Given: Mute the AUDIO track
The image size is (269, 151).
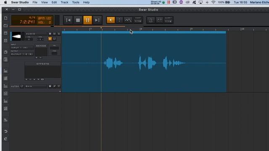Looking at the screenshot, I should pos(54,34).
